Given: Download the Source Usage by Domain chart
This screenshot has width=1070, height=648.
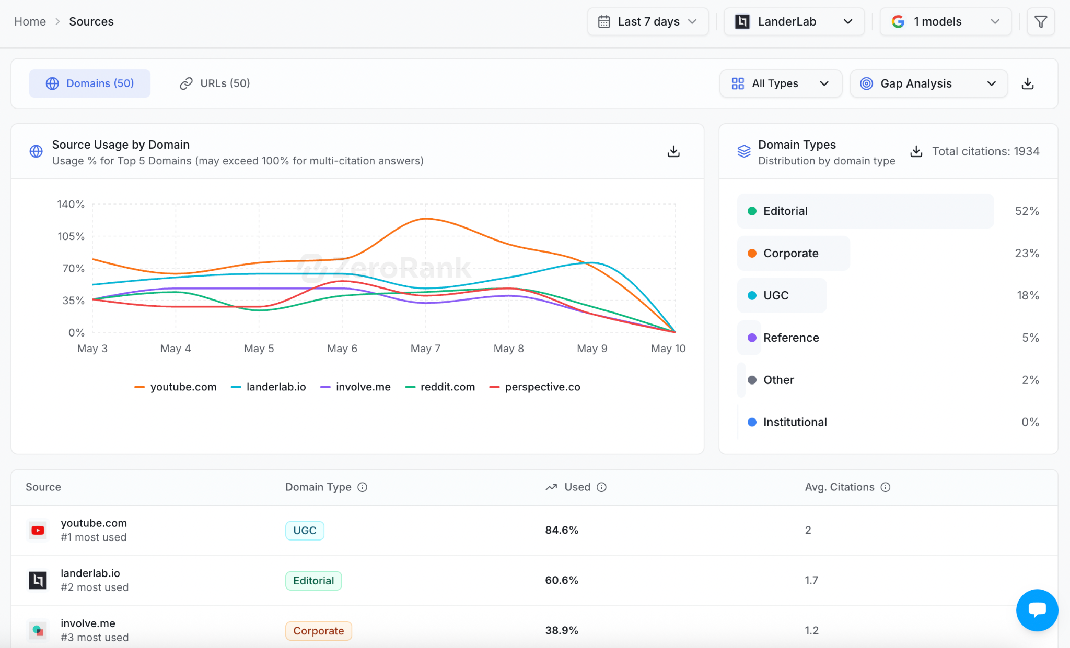Looking at the screenshot, I should tap(673, 151).
